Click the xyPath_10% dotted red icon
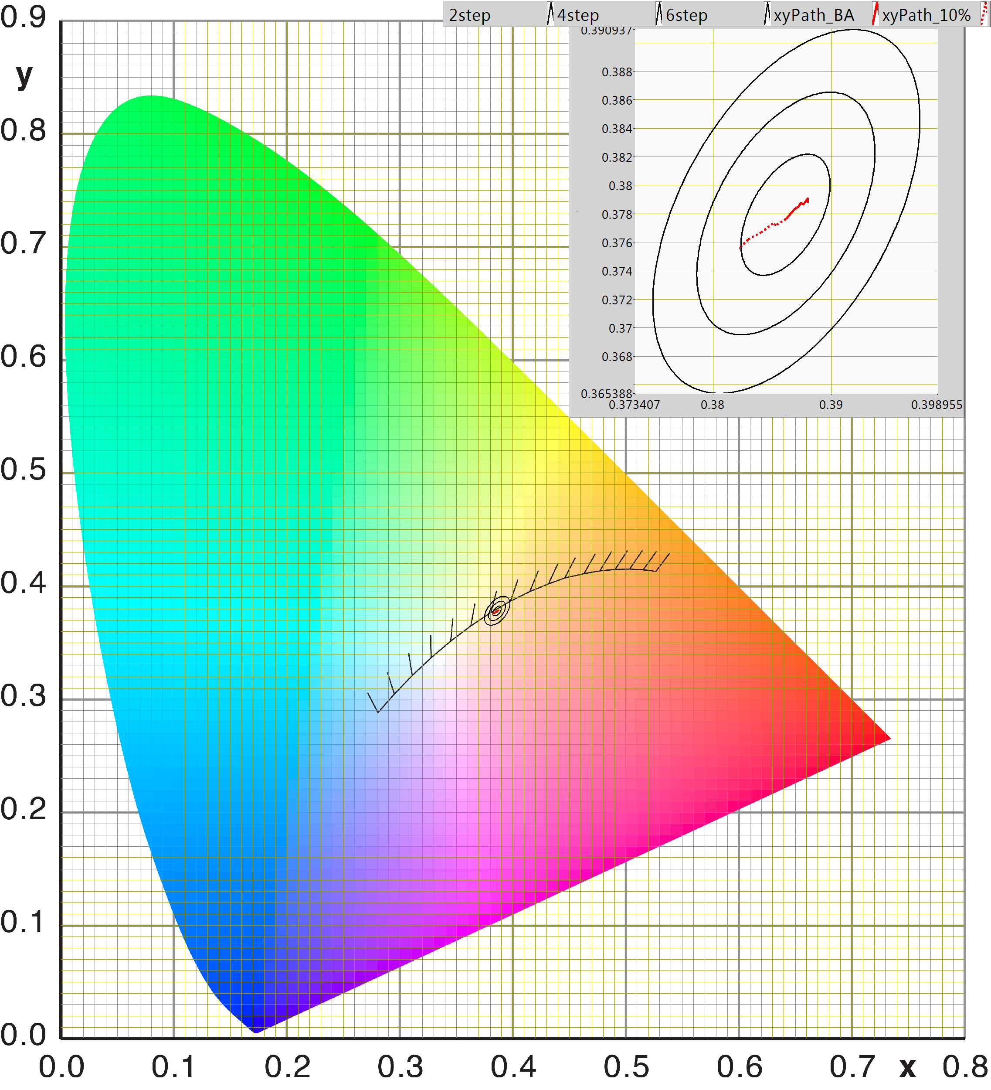The width and height of the screenshot is (991, 1090). tap(984, 14)
